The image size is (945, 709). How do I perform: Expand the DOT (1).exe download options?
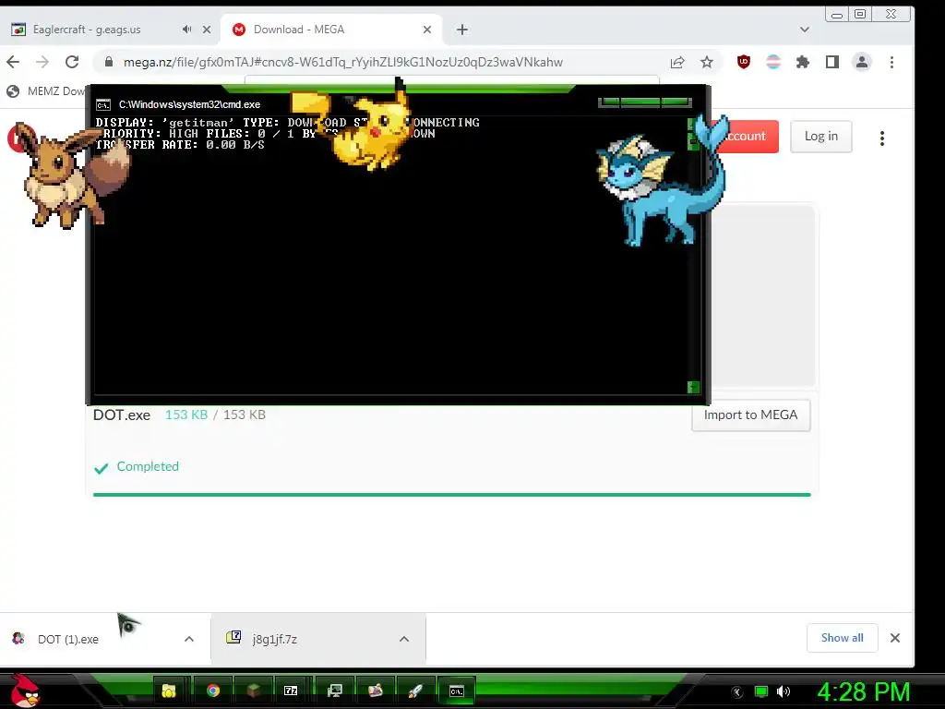coord(188,639)
